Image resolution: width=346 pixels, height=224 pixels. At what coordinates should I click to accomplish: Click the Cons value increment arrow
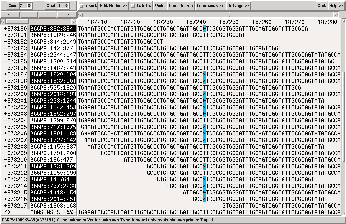(x=29, y=4)
